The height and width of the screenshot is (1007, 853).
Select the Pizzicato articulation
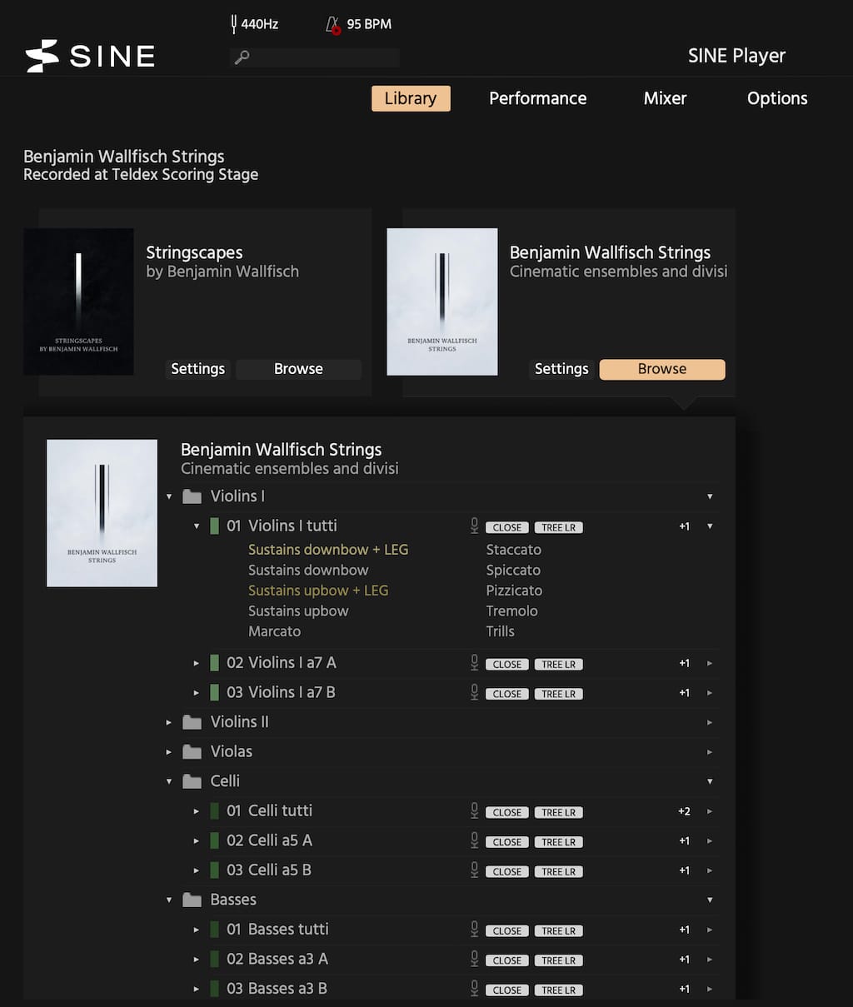pos(514,591)
